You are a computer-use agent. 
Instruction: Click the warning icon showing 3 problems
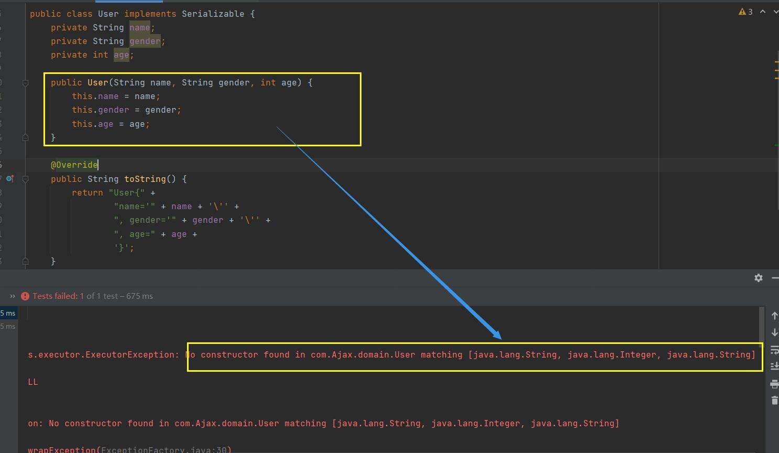click(x=745, y=12)
